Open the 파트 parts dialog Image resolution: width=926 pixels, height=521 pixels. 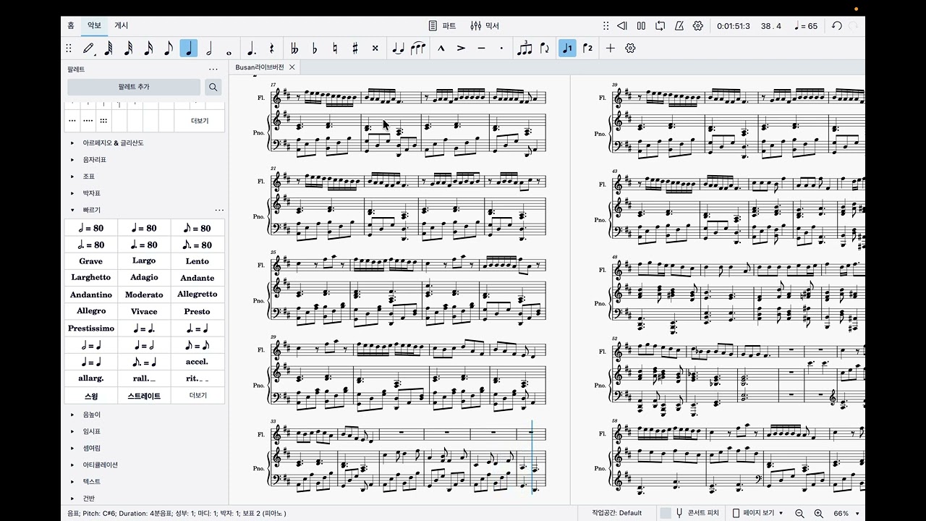tap(443, 26)
